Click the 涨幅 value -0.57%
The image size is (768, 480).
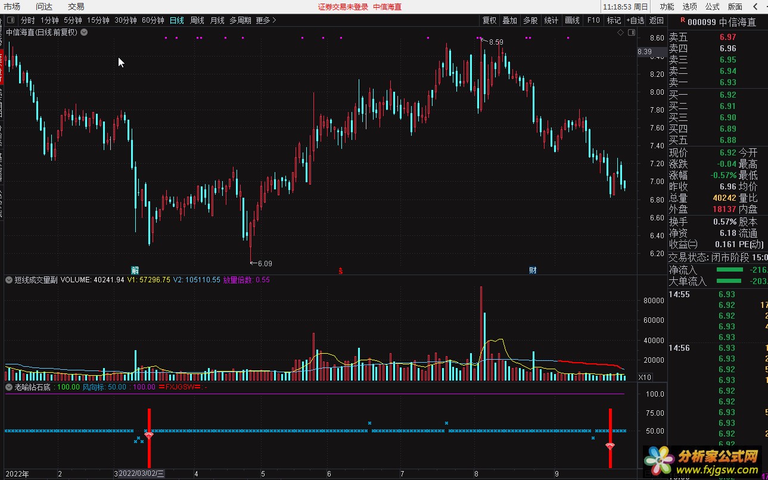723,176
